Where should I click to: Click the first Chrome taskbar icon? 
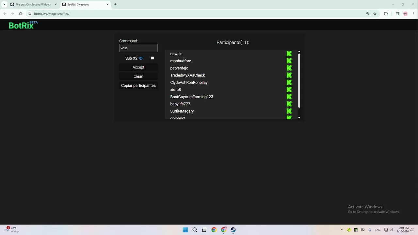214,230
